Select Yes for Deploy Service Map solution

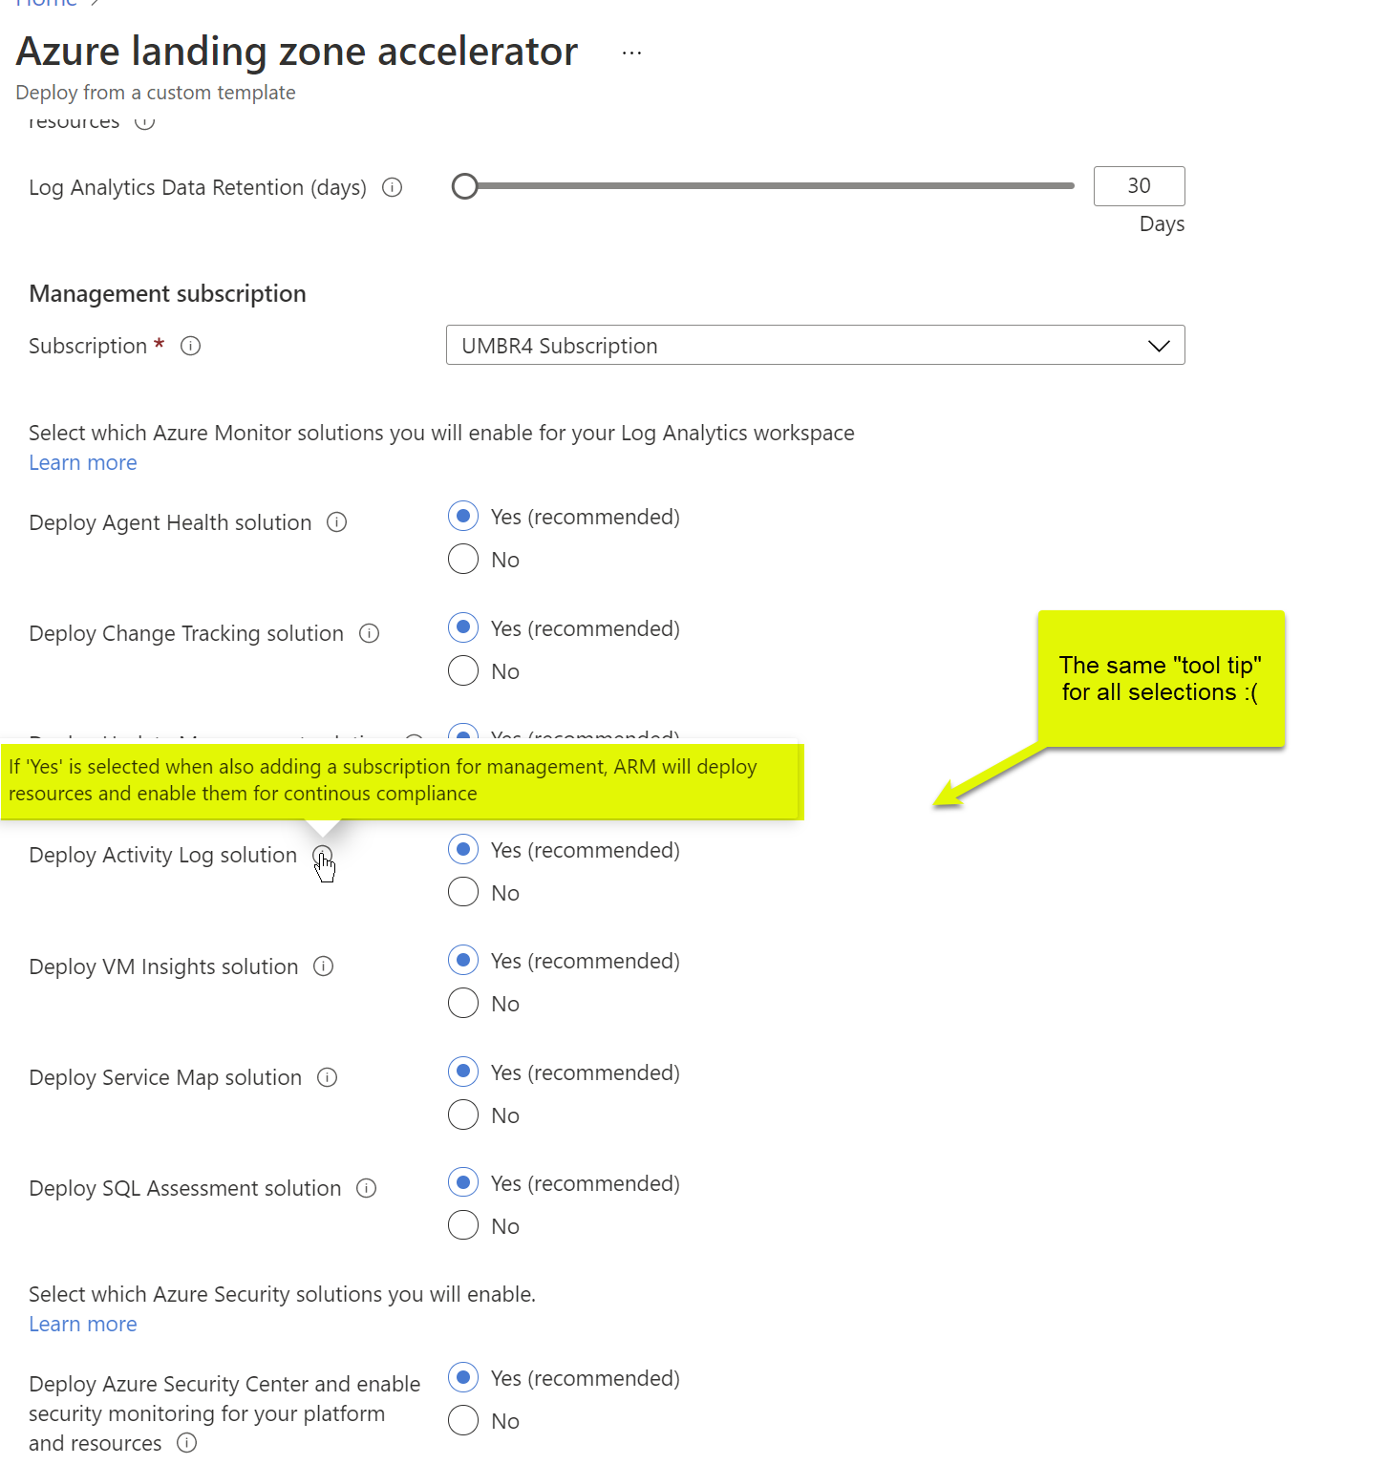tap(463, 1072)
